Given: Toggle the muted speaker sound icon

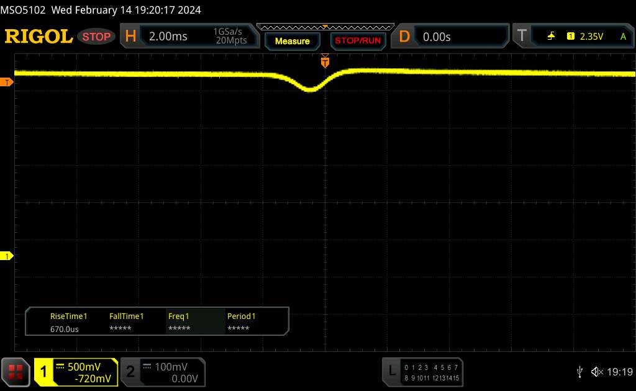Looking at the screenshot, I should coord(597,372).
